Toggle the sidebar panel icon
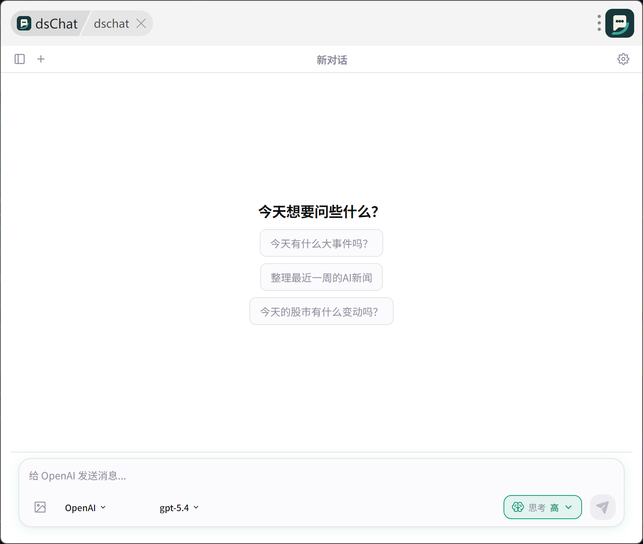The image size is (643, 544). coord(20,59)
